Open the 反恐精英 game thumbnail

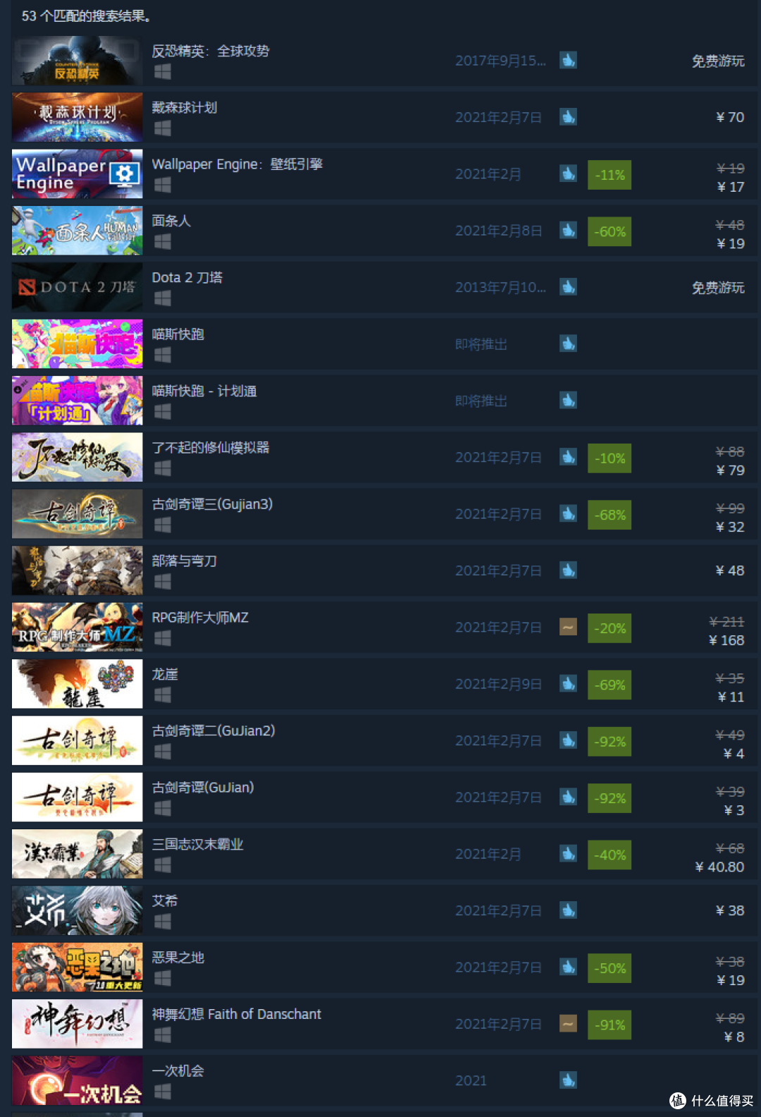(78, 61)
